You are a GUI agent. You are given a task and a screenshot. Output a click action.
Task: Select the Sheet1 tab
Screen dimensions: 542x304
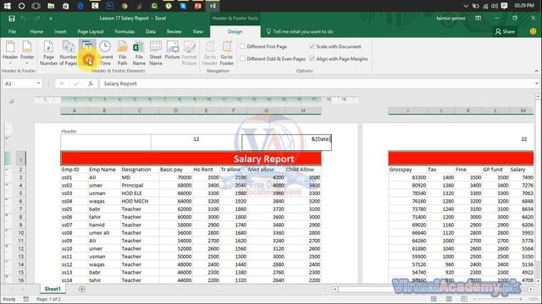[53, 289]
